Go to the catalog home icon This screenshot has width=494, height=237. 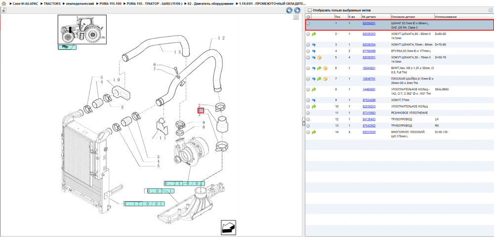pyautogui.click(x=4, y=3)
